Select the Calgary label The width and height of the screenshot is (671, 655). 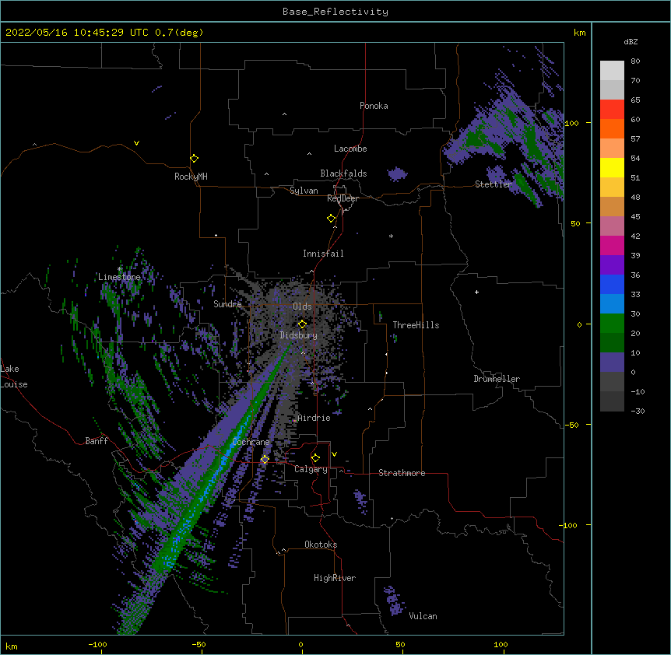tap(311, 469)
